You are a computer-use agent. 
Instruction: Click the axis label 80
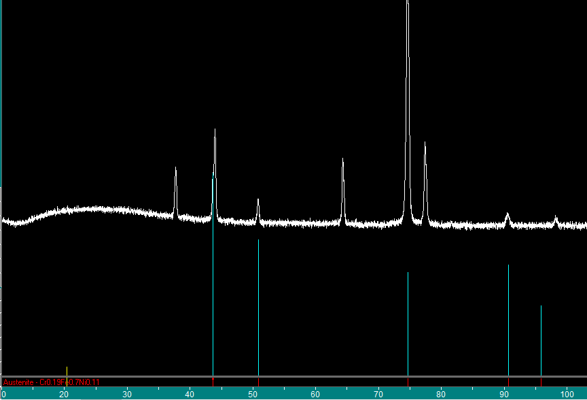(x=441, y=395)
